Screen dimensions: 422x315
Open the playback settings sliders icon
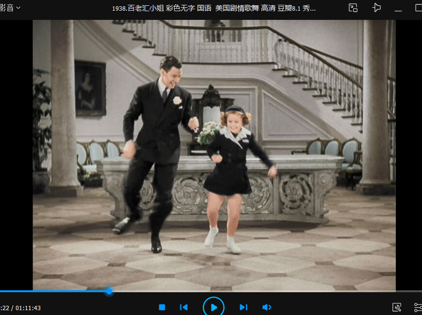[x=418, y=307]
